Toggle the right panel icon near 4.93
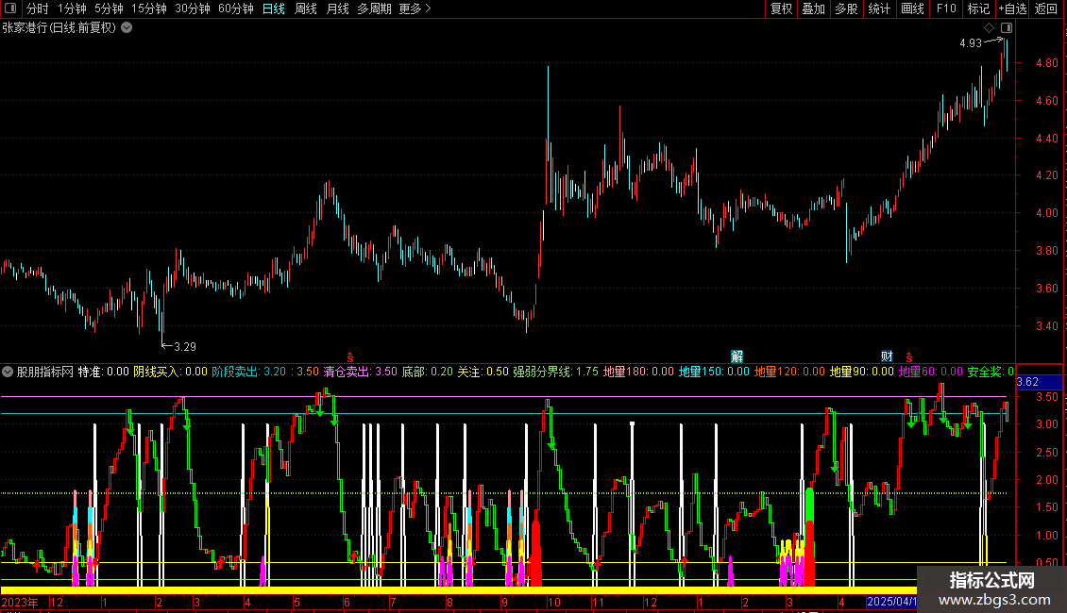Image resolution: width=1067 pixels, height=613 pixels. 1007,28
